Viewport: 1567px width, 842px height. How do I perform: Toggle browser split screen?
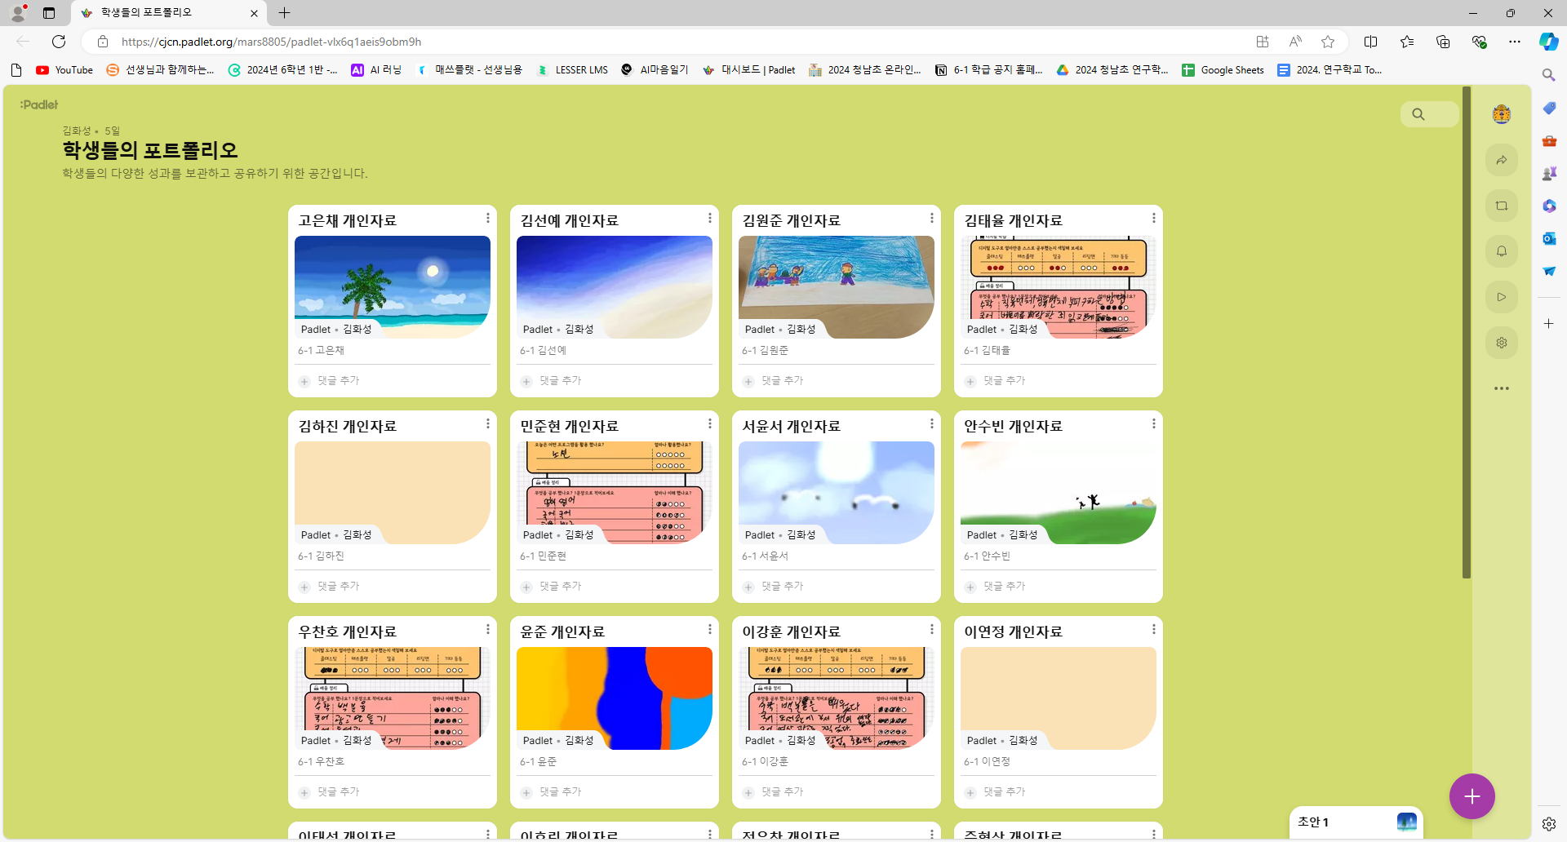click(x=1371, y=42)
